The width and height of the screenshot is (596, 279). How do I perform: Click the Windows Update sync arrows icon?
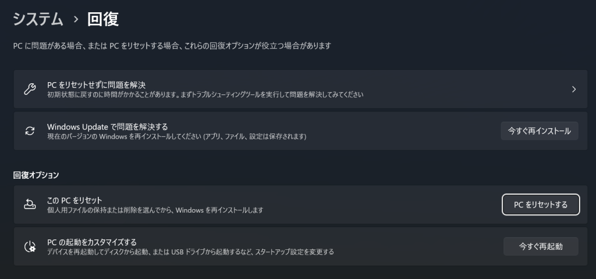pos(30,131)
